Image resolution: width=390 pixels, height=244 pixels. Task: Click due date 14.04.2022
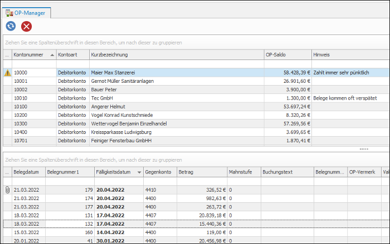click(110, 232)
